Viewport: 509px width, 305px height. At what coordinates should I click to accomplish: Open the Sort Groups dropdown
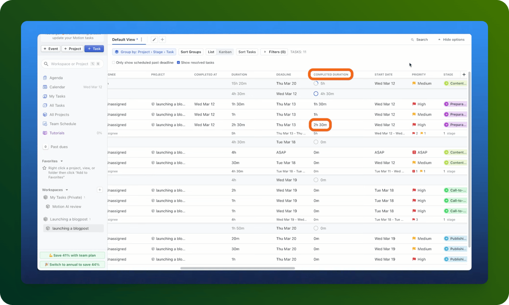point(191,52)
